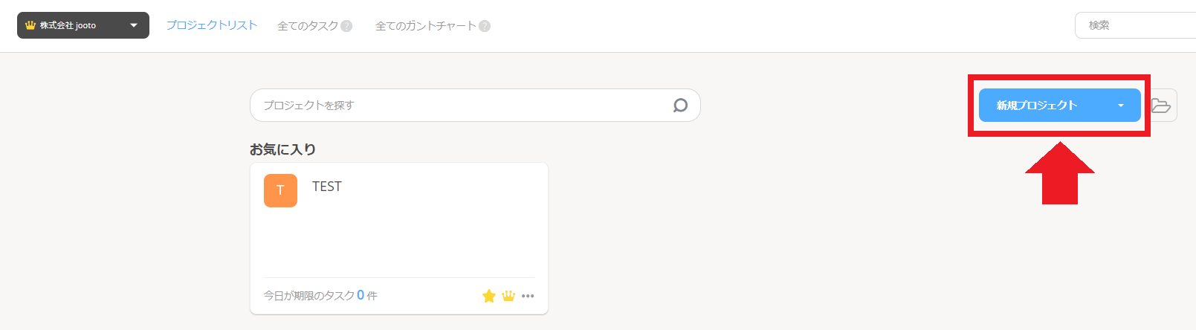Click the プロジェクトを探す search box

coord(461,106)
